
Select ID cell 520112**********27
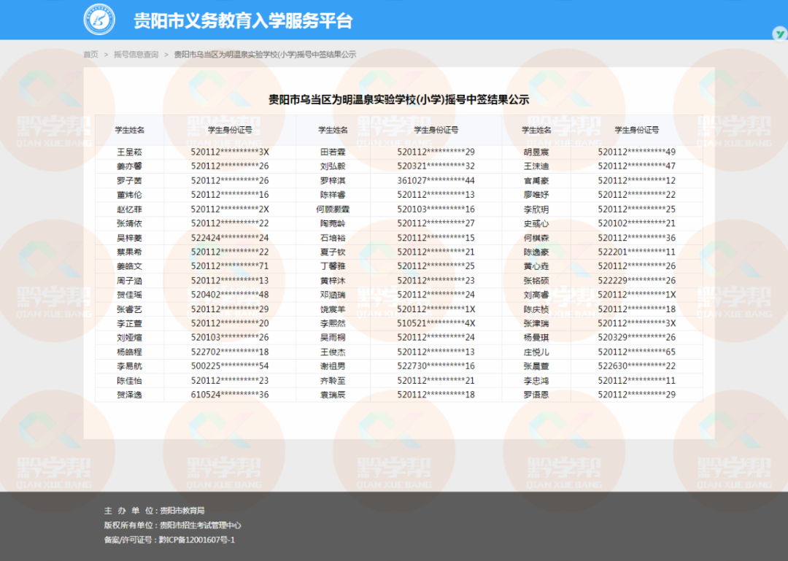[x=436, y=223]
